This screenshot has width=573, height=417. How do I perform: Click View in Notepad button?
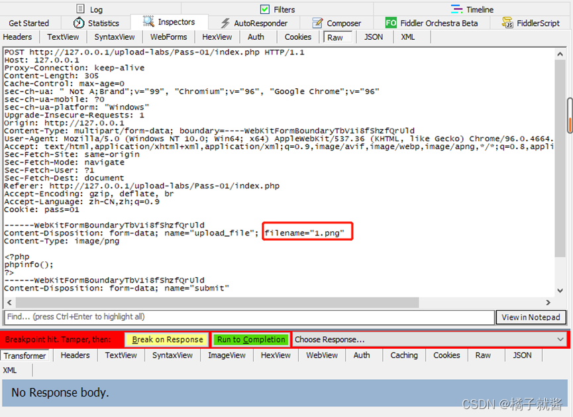tap(531, 317)
